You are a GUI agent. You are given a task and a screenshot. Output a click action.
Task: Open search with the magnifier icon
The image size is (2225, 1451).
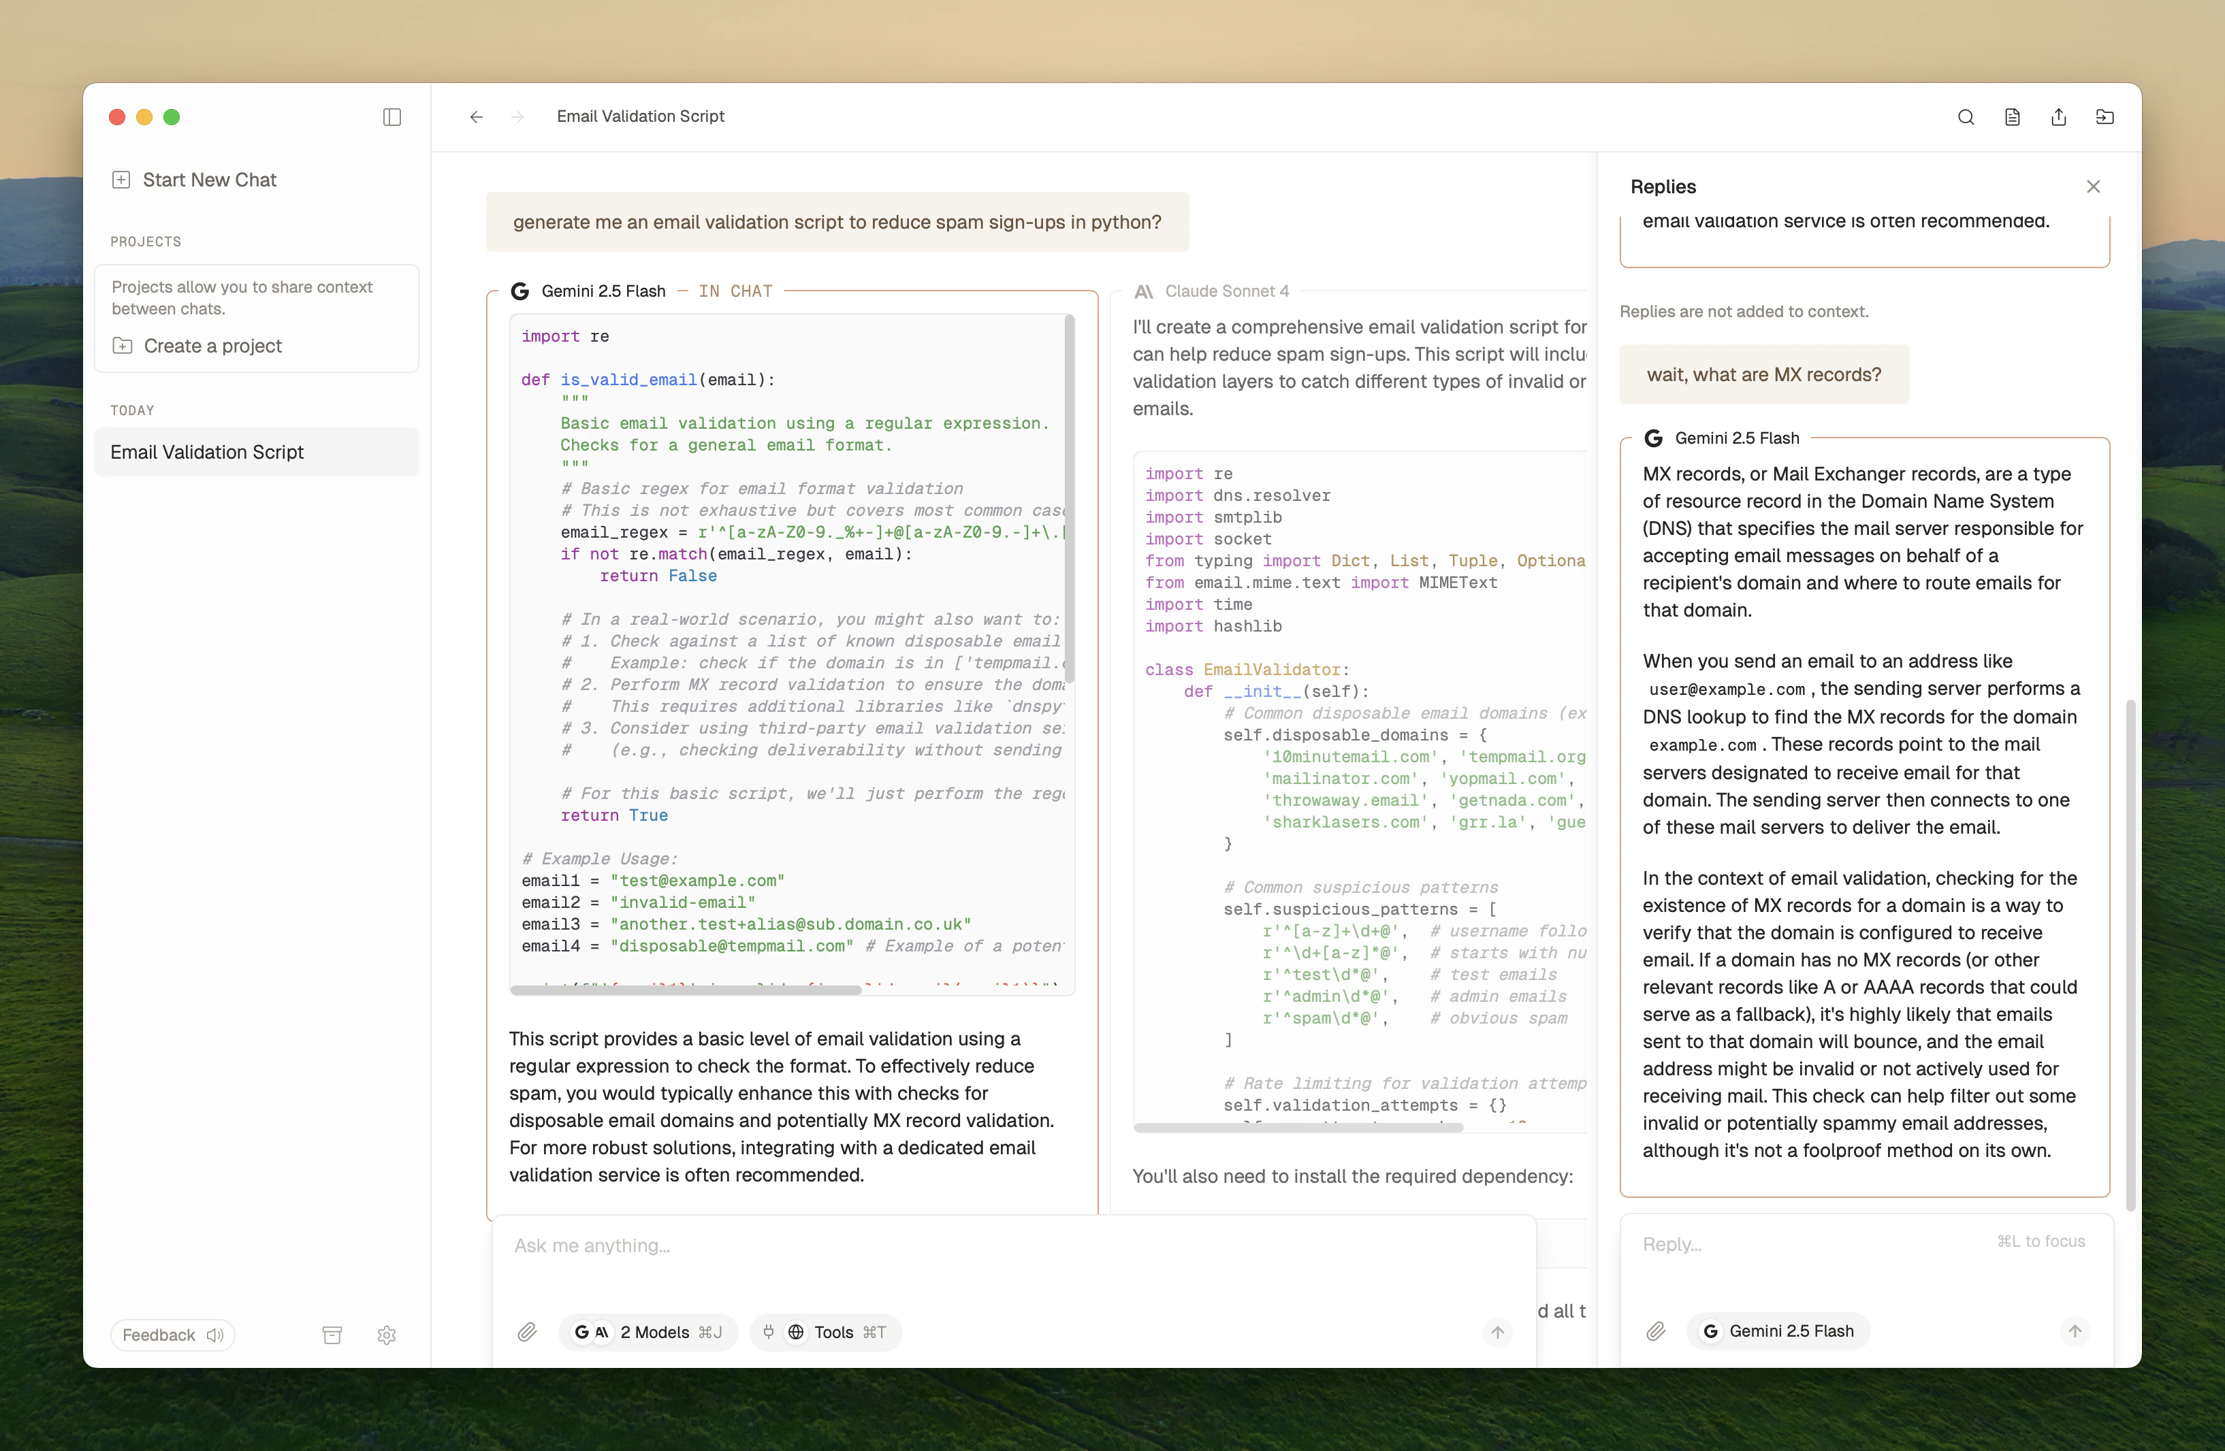click(x=1966, y=117)
